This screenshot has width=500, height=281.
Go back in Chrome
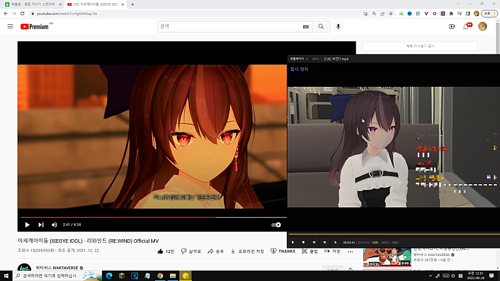click(x=6, y=14)
